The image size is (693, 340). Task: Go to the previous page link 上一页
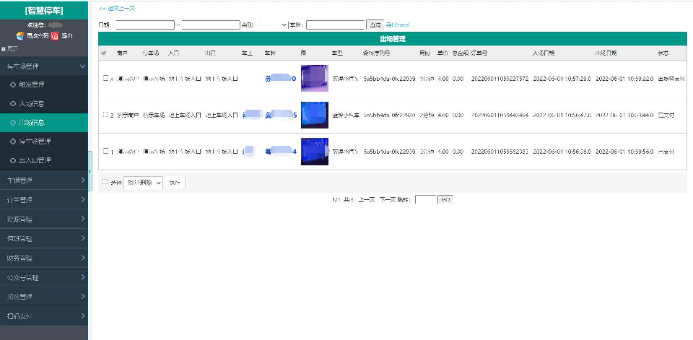pyautogui.click(x=367, y=200)
